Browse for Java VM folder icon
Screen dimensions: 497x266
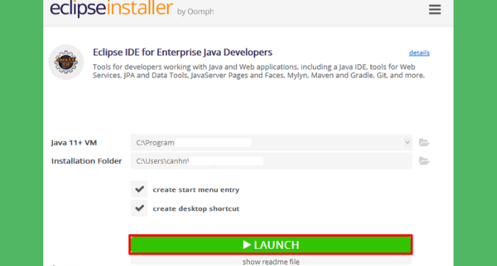click(424, 143)
